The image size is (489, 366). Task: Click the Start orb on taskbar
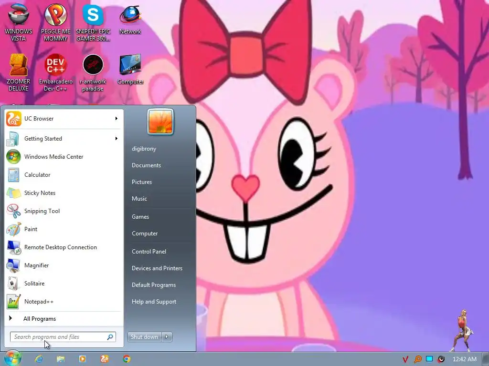(x=12, y=358)
